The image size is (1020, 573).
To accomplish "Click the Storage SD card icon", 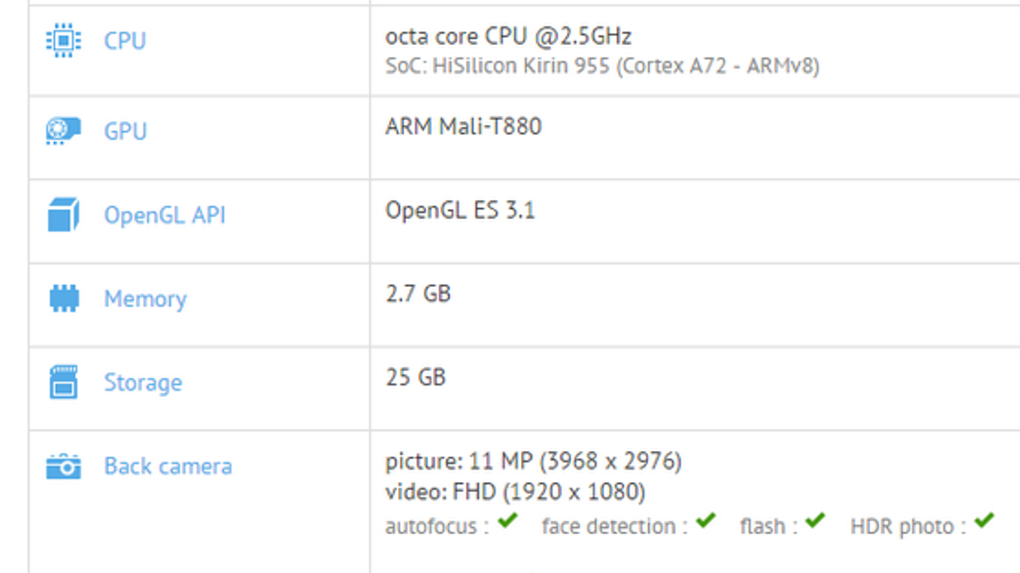I will tap(63, 382).
